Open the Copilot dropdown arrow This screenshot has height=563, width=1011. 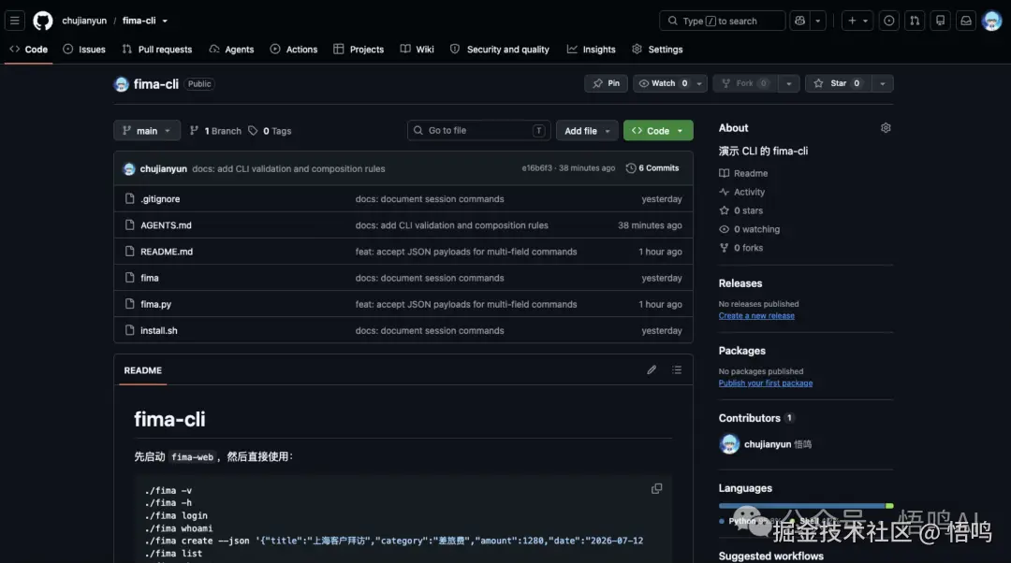coord(817,21)
